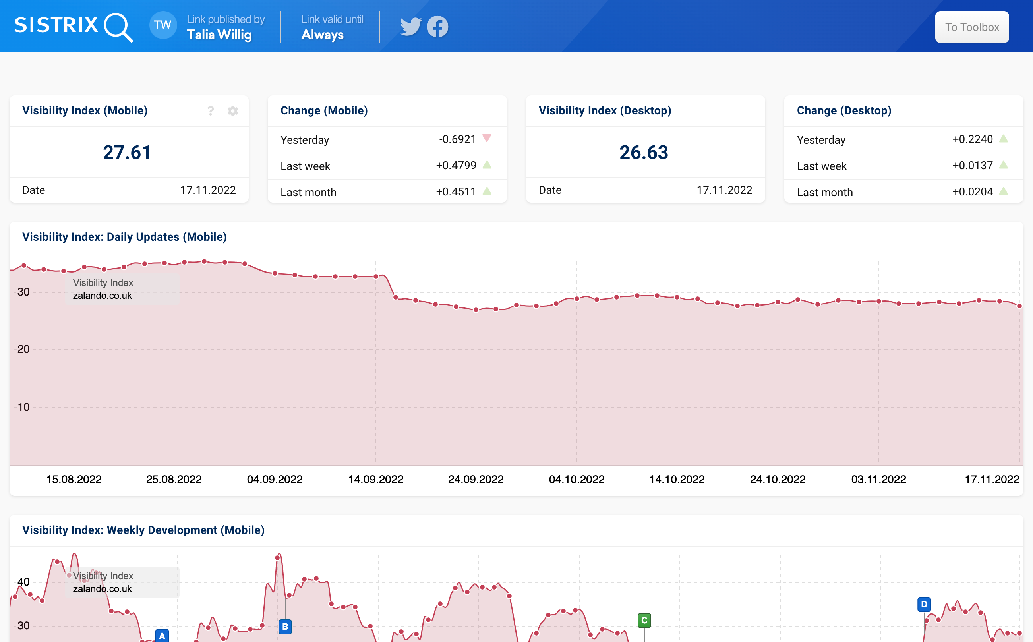Viewport: 1033px width, 642px height.
Task: Open the To Toolbox button
Action: [972, 27]
